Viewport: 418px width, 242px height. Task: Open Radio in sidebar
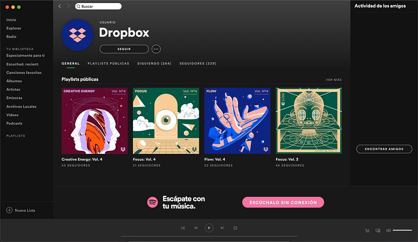(11, 37)
